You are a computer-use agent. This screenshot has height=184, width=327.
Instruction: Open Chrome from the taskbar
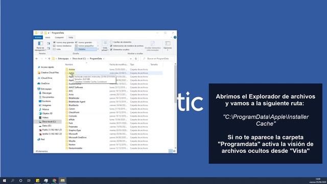pyautogui.click(x=54, y=180)
